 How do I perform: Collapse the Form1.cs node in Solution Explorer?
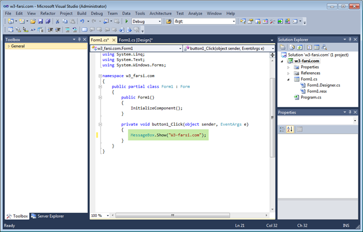(x=288, y=79)
